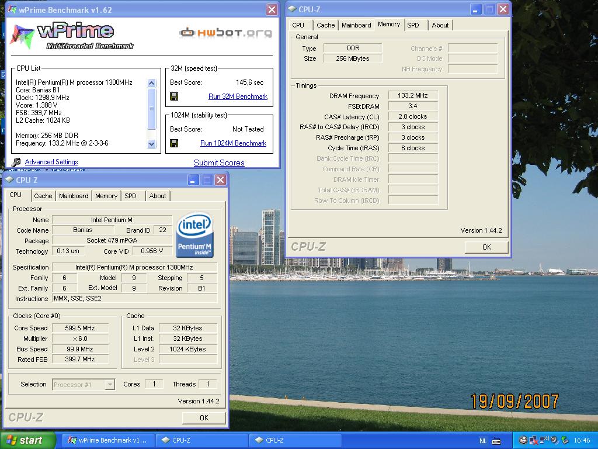Click the 'Vcore: 1,388 V' line in CPU List
Viewport: 598px width, 449px height.
(37, 105)
